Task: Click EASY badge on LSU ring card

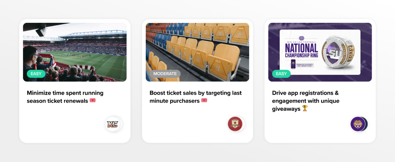Action: [x=281, y=74]
